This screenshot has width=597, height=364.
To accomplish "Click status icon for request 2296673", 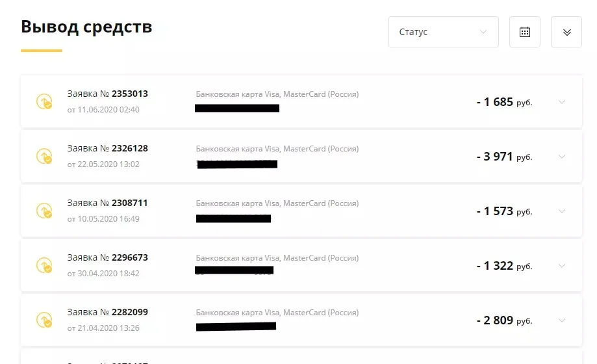I will tap(44, 265).
